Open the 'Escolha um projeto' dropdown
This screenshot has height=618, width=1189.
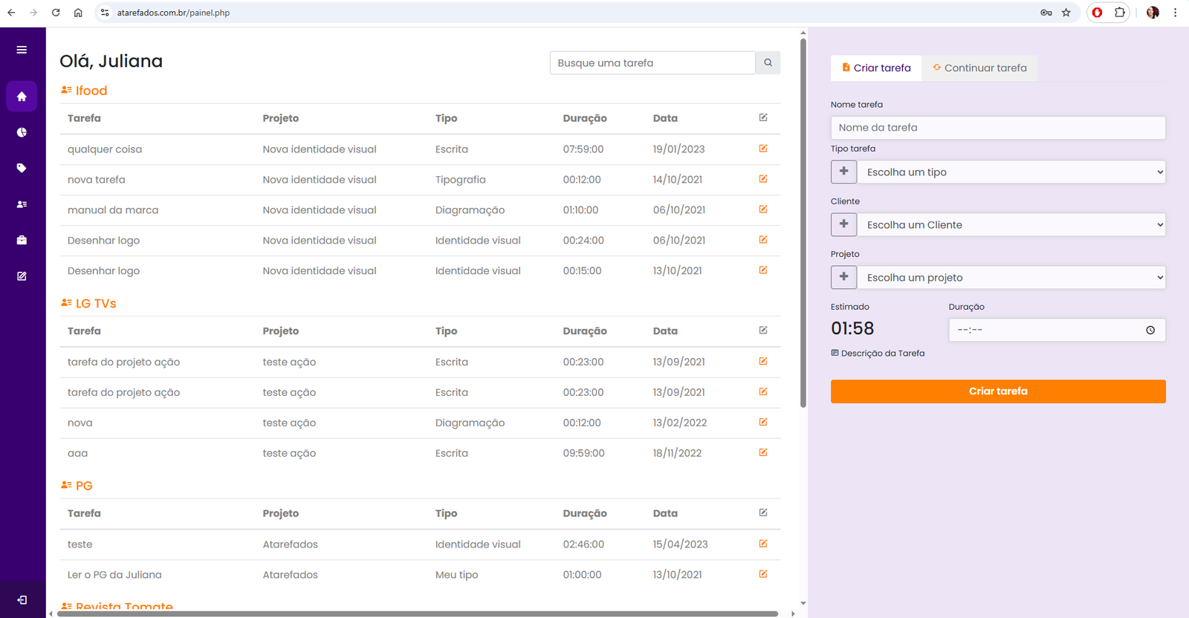pos(1011,278)
